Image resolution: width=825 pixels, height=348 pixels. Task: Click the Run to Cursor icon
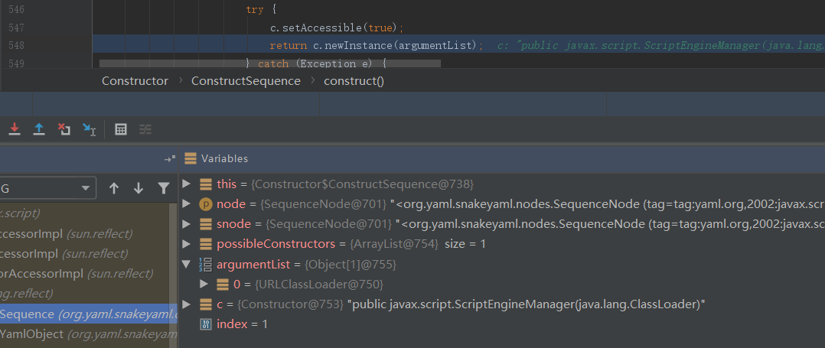(89, 129)
